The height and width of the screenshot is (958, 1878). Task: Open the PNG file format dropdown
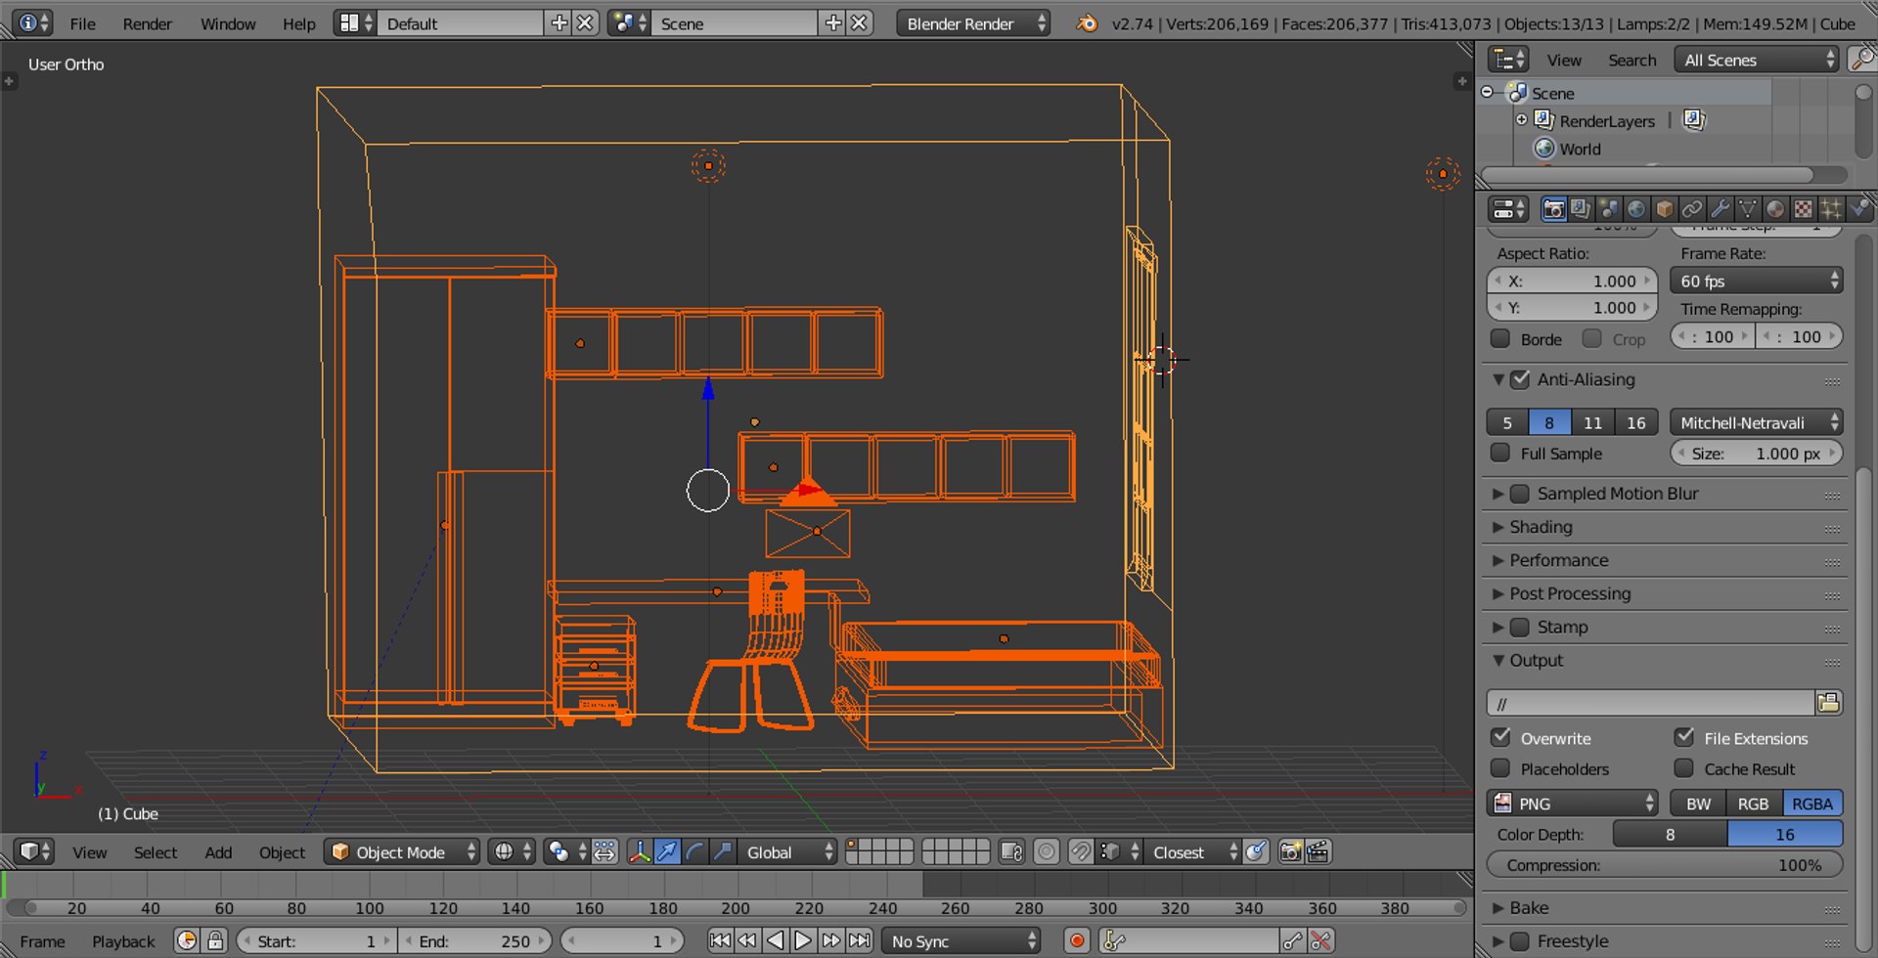pyautogui.click(x=1573, y=804)
